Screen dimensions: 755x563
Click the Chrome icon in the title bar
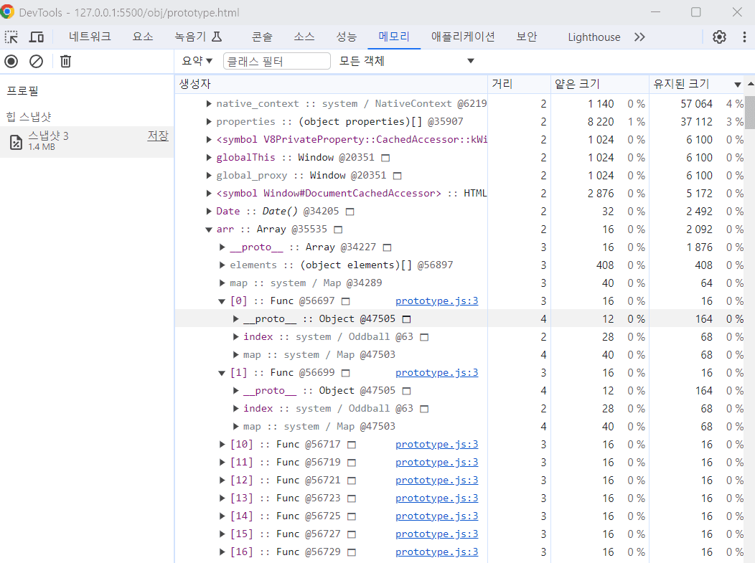click(x=7, y=11)
